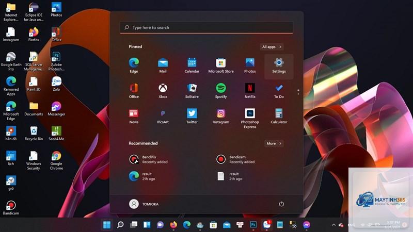
Task: Open recommended Bandicam item
Action: 235,159
